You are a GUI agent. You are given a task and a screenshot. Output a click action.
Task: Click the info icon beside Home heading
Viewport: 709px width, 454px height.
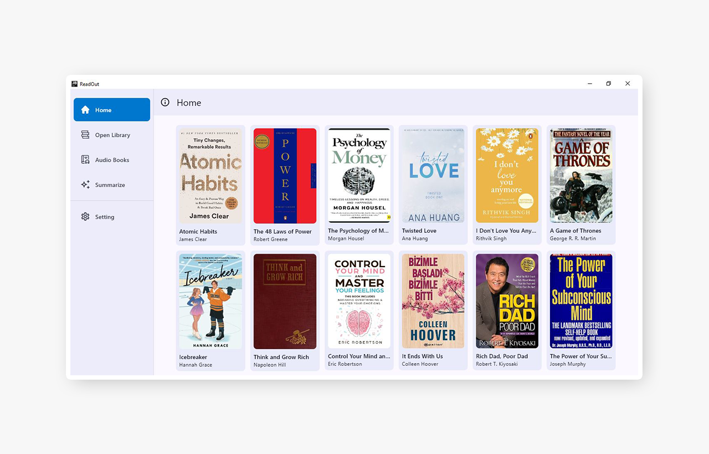(165, 102)
